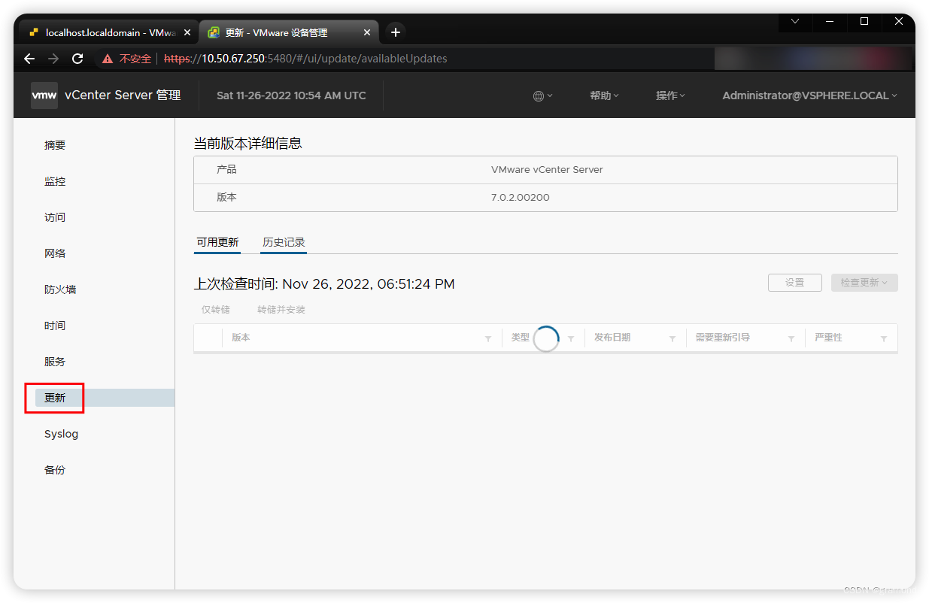This screenshot has width=929, height=603.
Task: Click the version value 7.0.2.00200
Action: [521, 198]
